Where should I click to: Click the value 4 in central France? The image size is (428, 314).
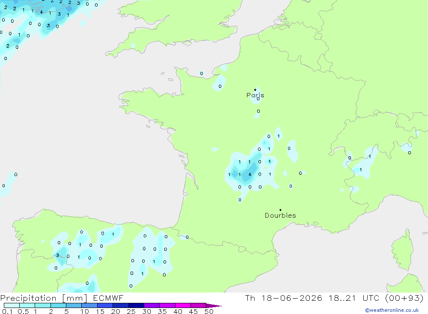point(250,174)
